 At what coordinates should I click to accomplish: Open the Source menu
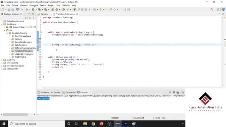(x=15, y=5)
